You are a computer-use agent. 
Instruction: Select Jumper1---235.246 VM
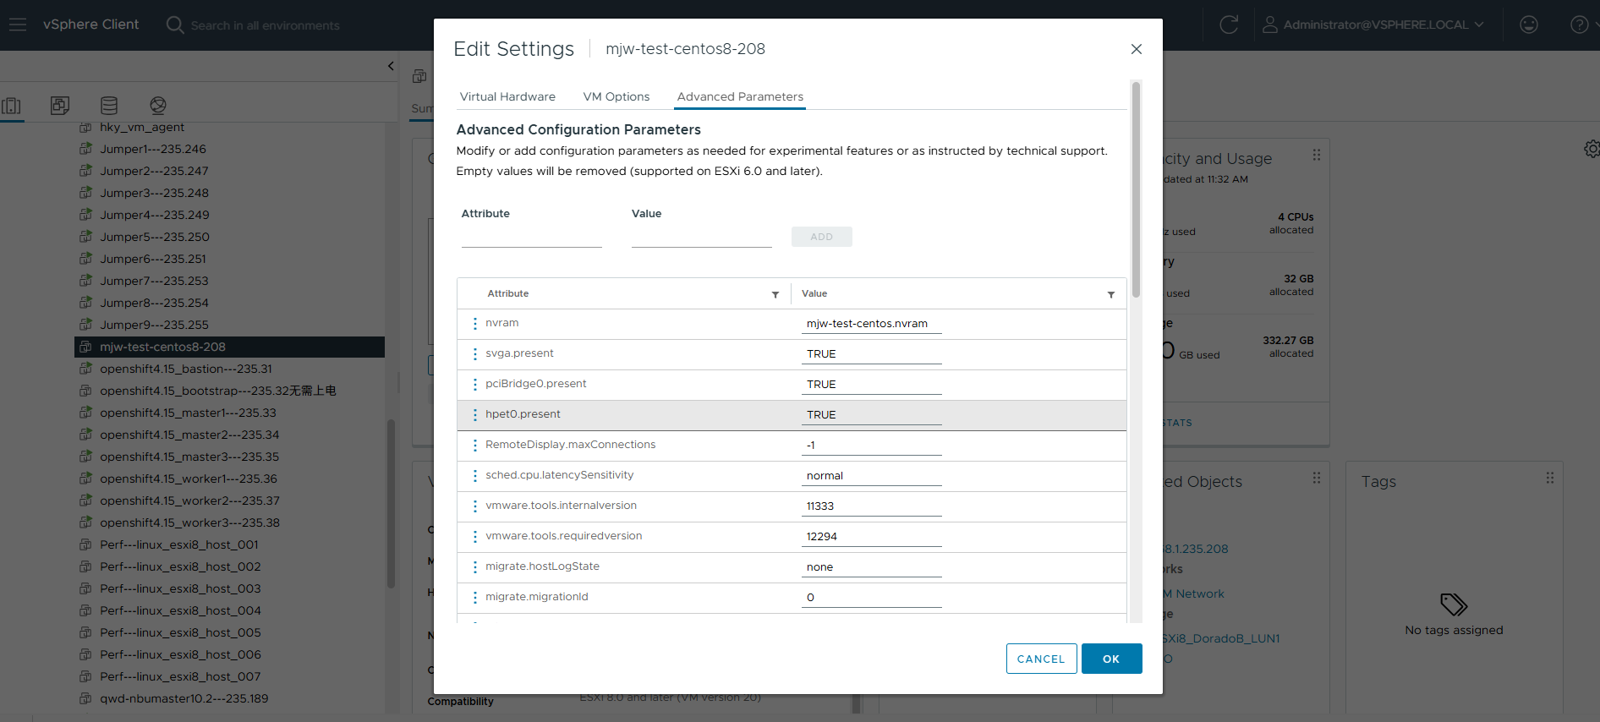(153, 149)
